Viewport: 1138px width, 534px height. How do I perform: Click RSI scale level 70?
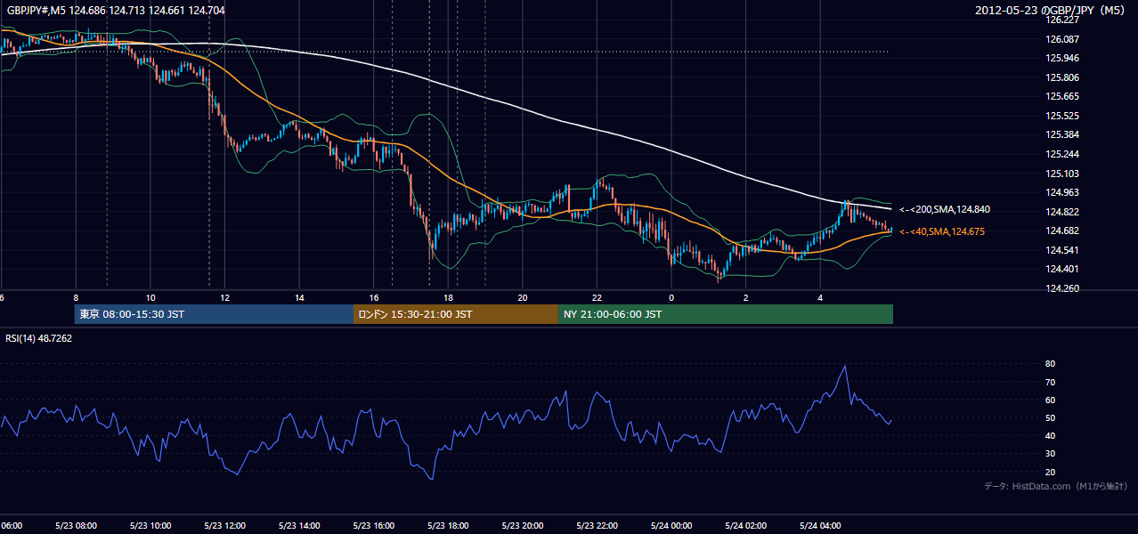1051,382
